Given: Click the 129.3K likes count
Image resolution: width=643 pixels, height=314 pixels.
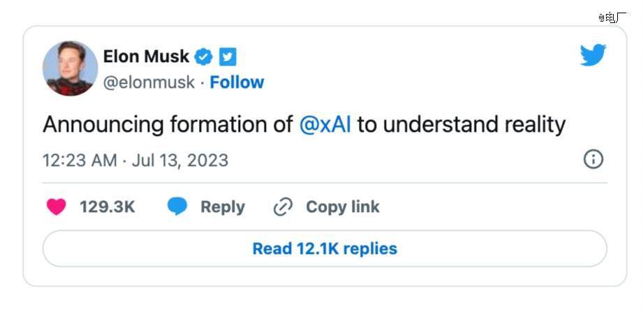Looking at the screenshot, I should click(107, 207).
